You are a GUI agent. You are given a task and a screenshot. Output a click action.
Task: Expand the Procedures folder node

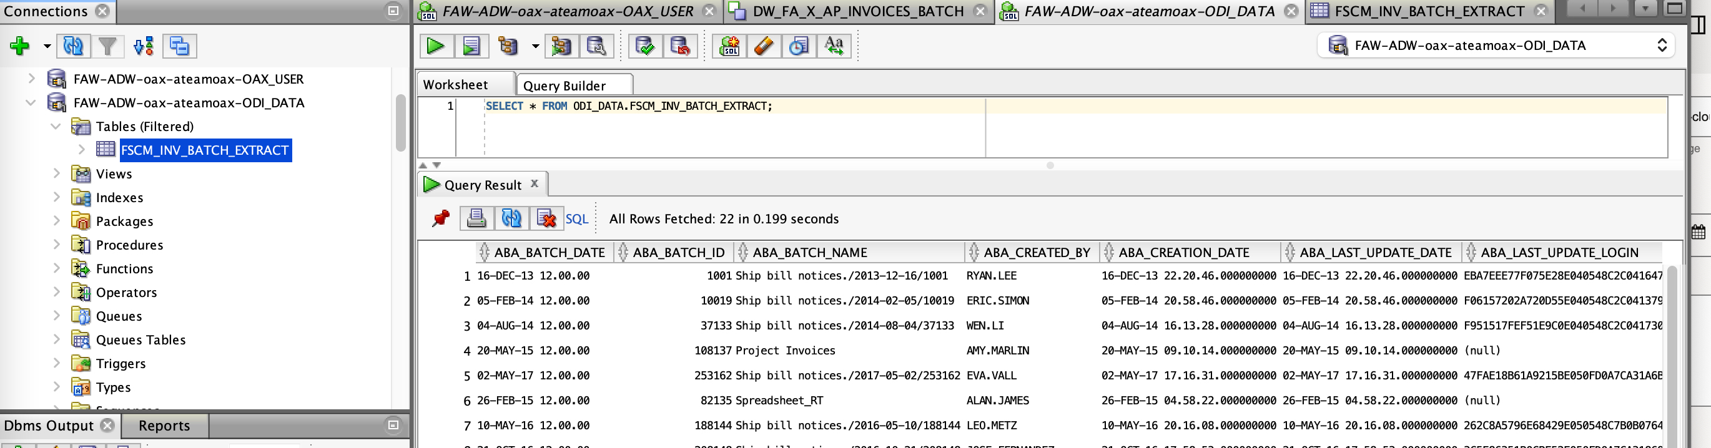click(56, 245)
